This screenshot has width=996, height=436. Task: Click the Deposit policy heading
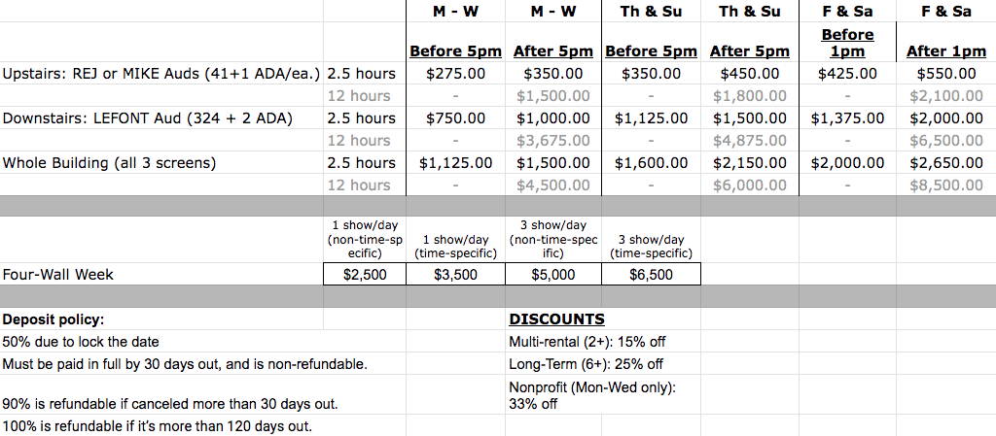coord(53,319)
